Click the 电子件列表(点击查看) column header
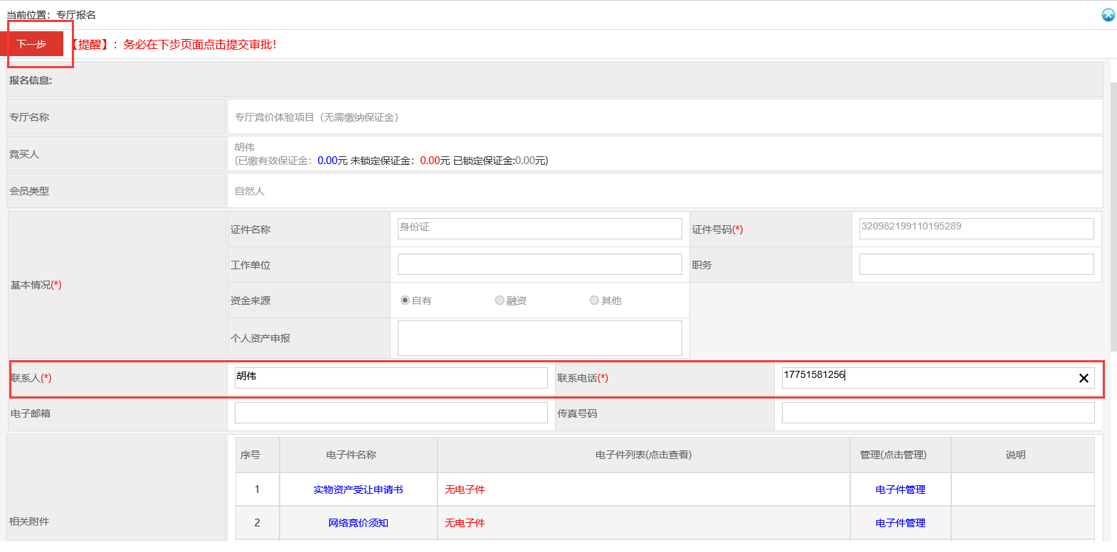Screen dimensions: 1117x552 [x=643, y=455]
